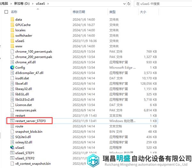Expand the chevron after 新加卷 (D:)
The width and height of the screenshot is (192, 168).
pyautogui.click(x=33, y=4)
